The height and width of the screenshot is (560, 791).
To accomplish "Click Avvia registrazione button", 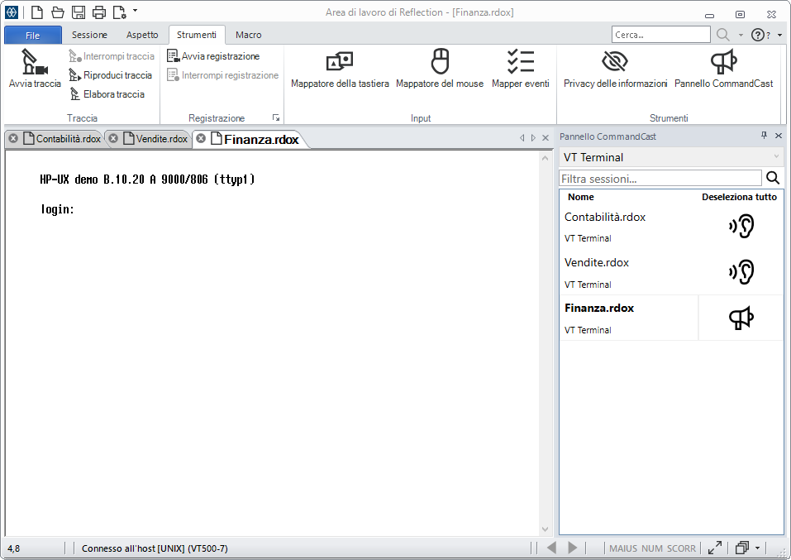I will (x=220, y=56).
